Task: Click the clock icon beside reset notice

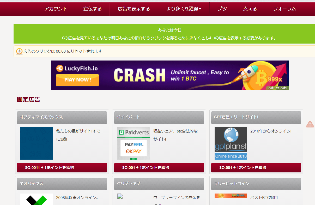Action: [x=19, y=51]
